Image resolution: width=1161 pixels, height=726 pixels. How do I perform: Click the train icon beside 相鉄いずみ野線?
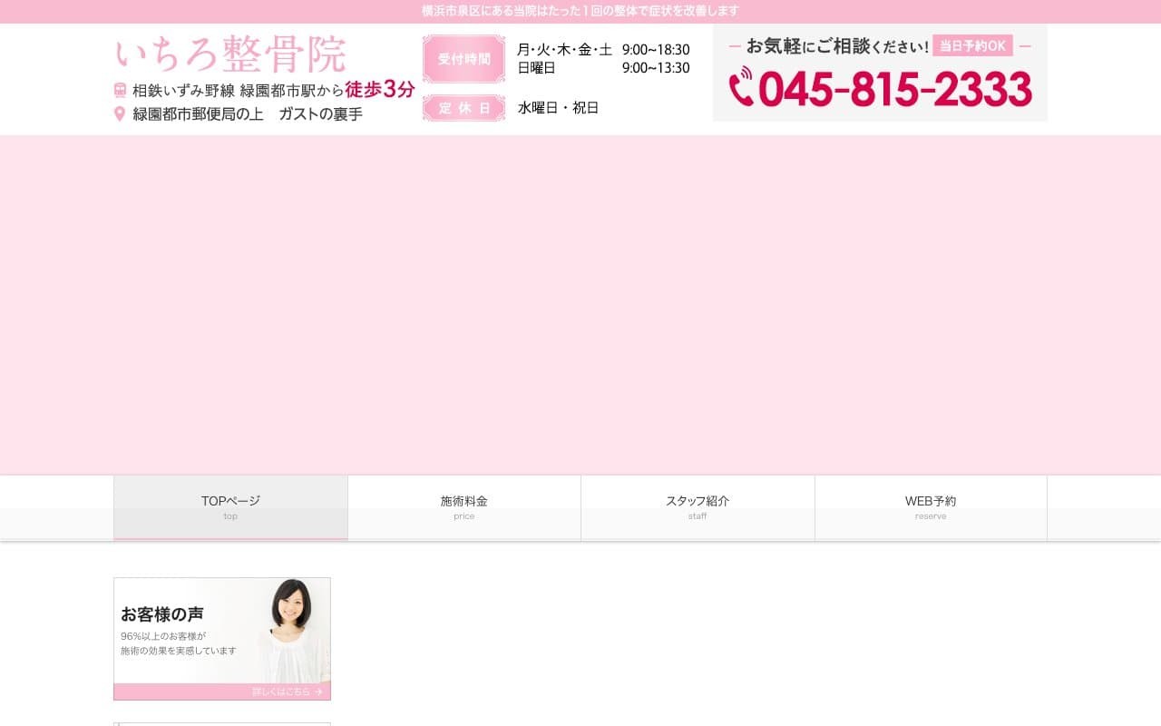[x=120, y=91]
